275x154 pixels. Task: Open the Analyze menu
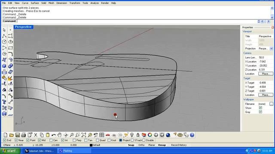coord(95,3)
